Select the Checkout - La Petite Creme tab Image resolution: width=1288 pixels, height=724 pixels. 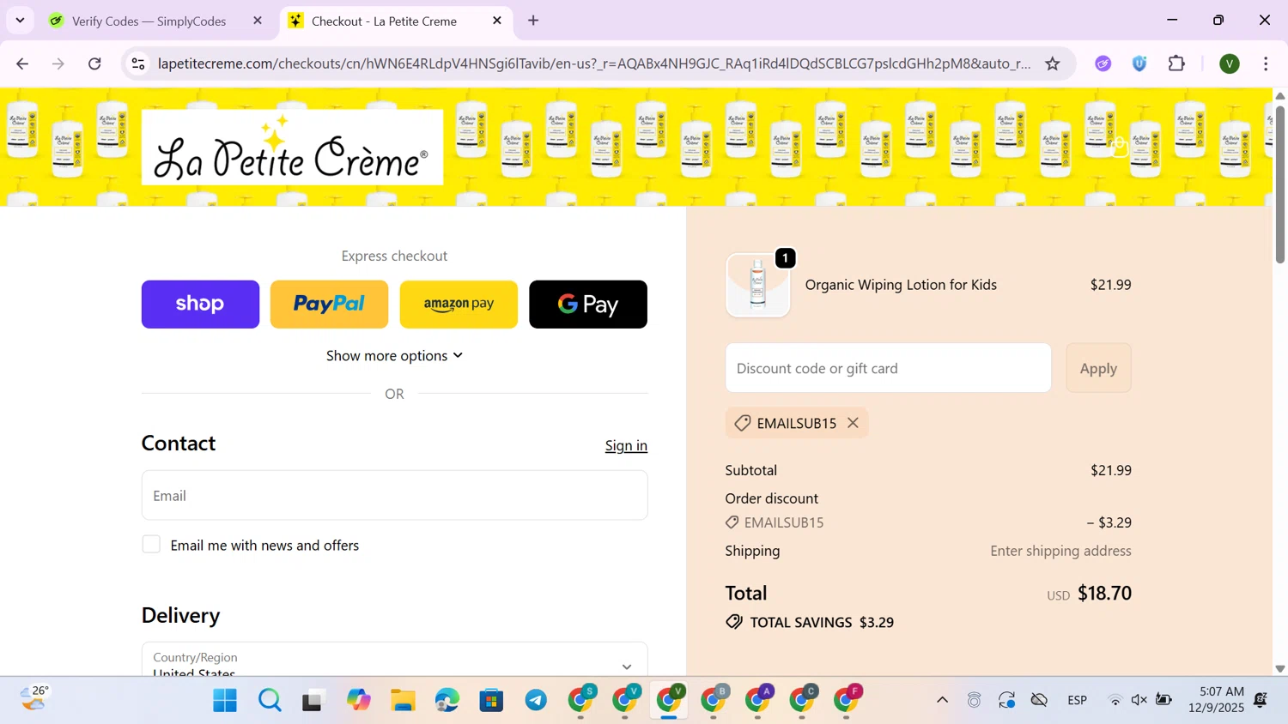tap(384, 21)
